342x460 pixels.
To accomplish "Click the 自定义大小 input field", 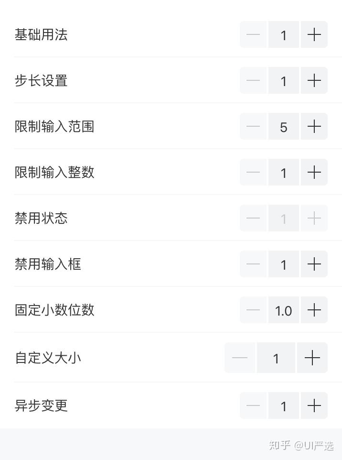I will point(276,358).
